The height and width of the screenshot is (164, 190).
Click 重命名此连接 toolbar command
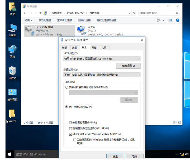pyautogui.click(x=65, y=20)
